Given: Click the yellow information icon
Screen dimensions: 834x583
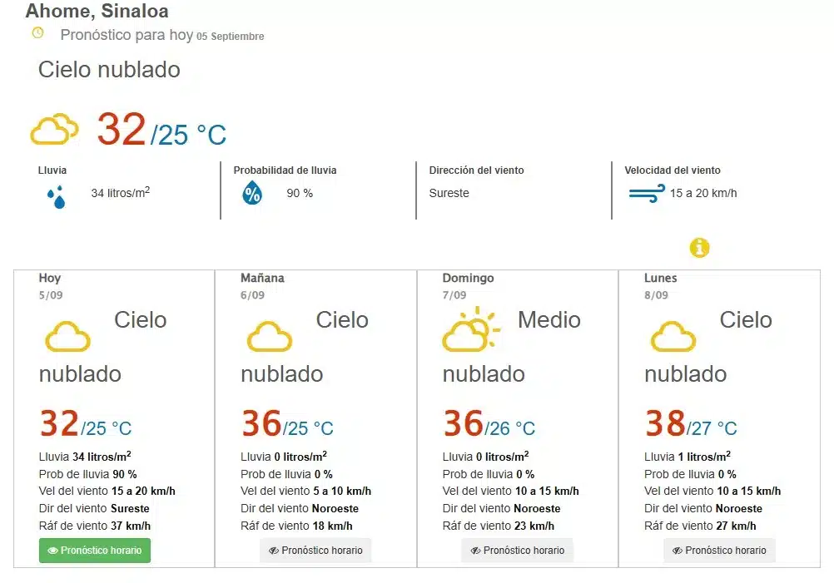Looking at the screenshot, I should click(699, 248).
